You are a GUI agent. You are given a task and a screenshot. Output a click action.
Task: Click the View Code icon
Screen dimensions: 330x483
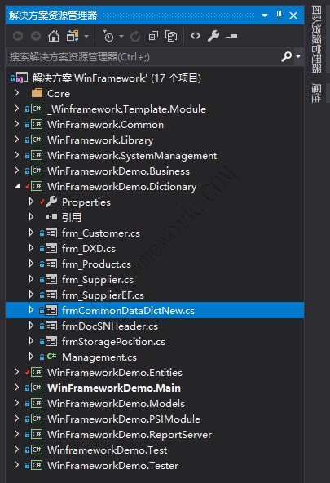(196, 36)
